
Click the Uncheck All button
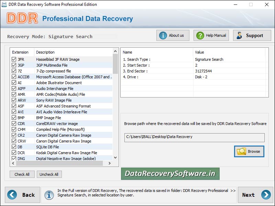point(49,174)
